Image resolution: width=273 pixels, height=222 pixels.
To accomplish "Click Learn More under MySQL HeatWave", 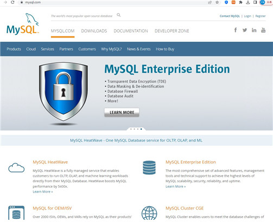I will pos(43,192).
